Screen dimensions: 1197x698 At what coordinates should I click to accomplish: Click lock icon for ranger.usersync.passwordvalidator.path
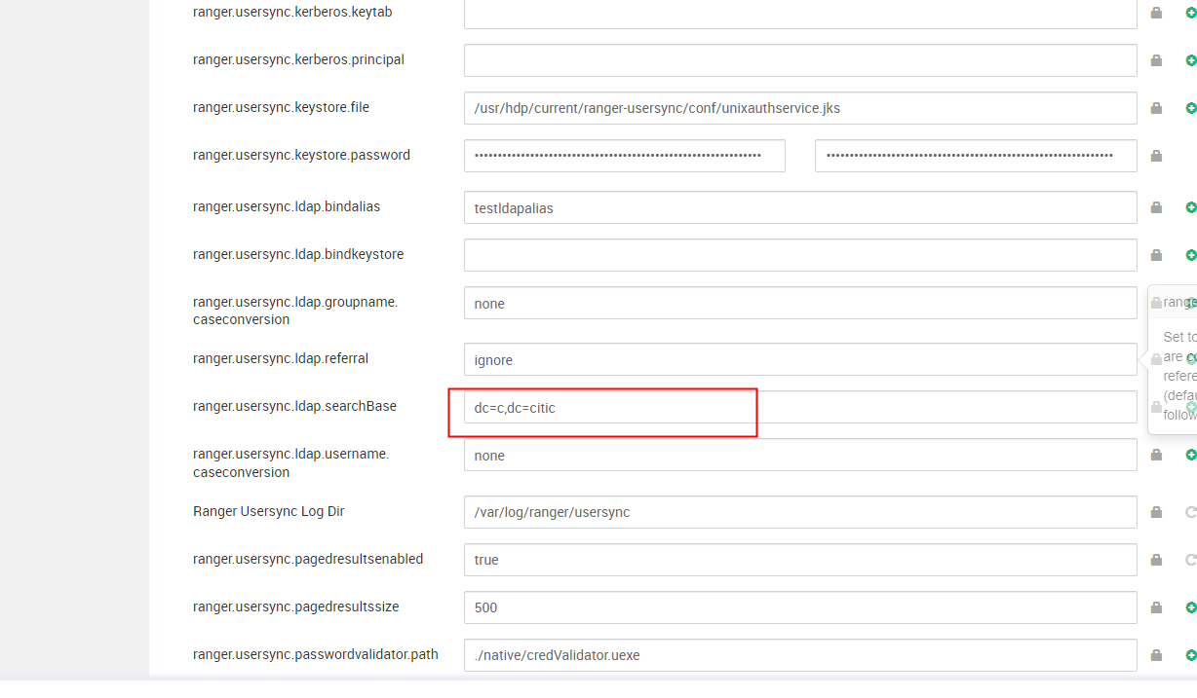pyautogui.click(x=1156, y=655)
